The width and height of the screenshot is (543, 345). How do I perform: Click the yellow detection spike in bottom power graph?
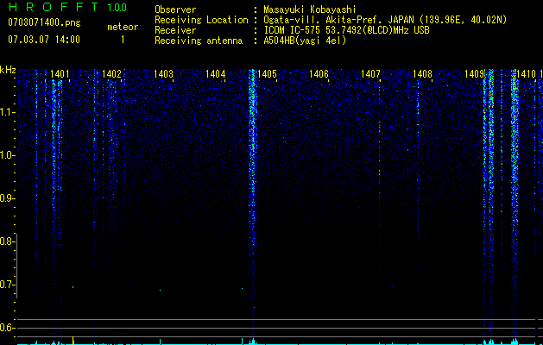[x=73, y=340]
